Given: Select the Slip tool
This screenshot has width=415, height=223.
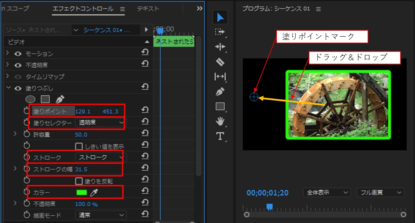Looking at the screenshot, I should 220,77.
